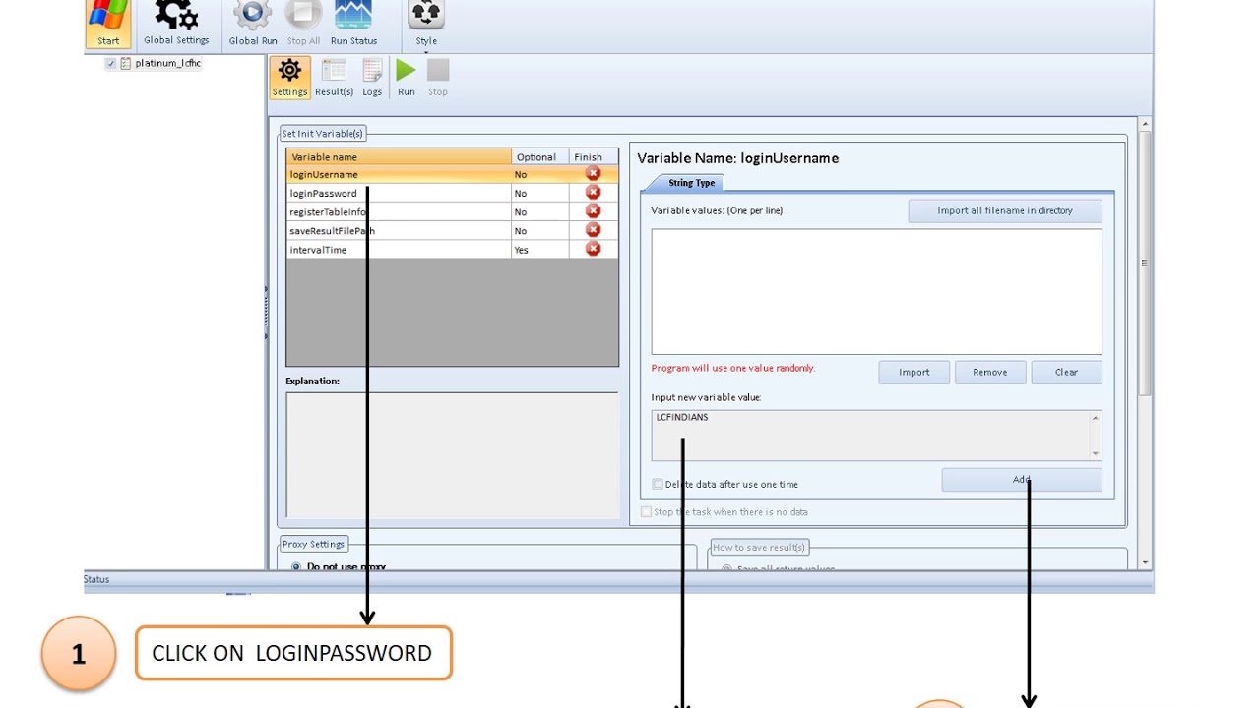Select the Settings gear toolbar icon
The width and height of the screenshot is (1260, 708).
(289, 71)
